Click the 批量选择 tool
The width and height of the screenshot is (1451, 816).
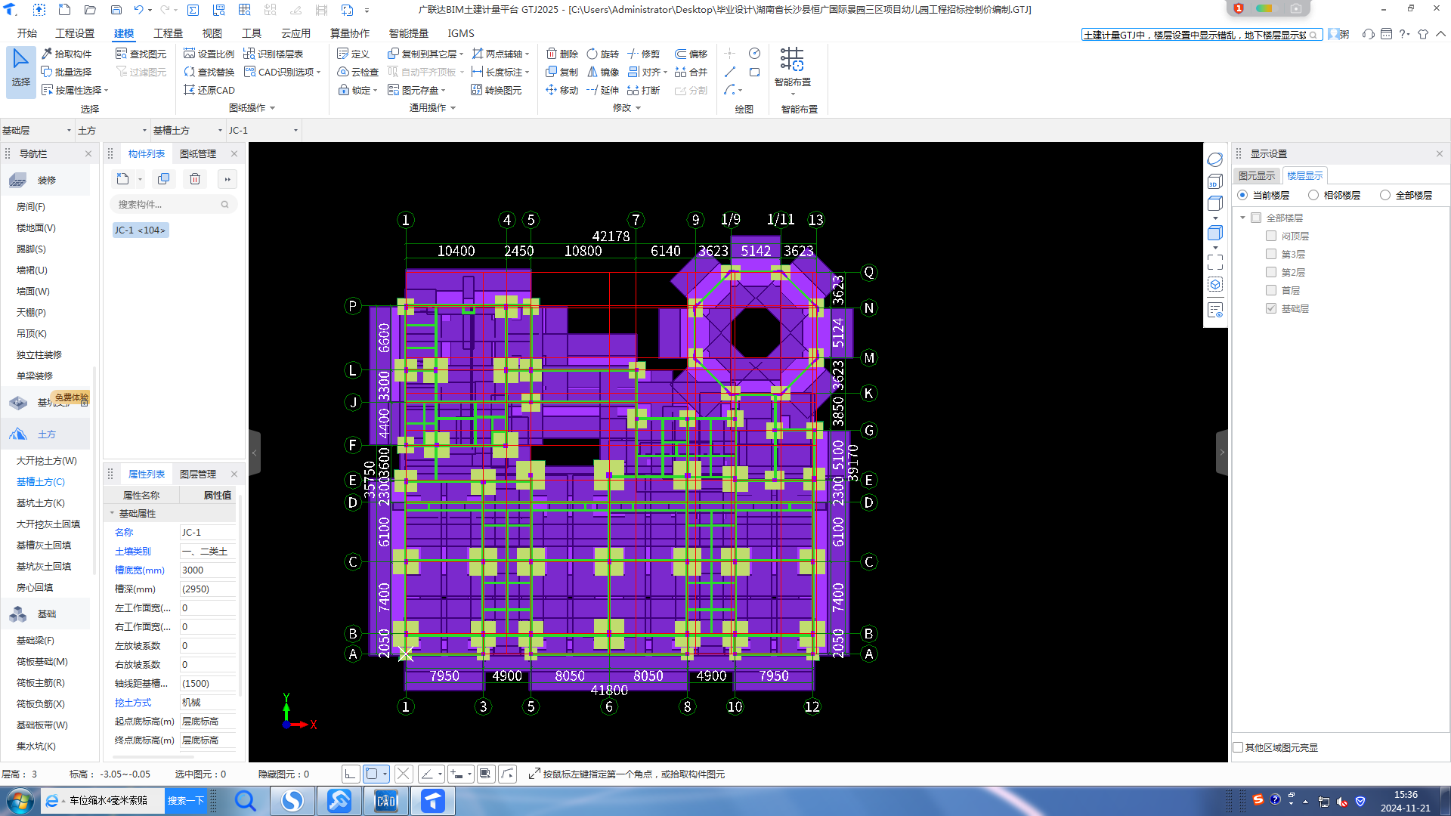(67, 72)
